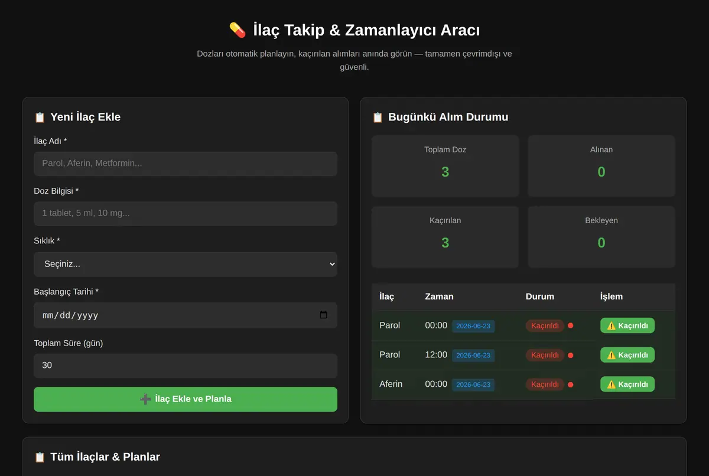Click the İşlem column header
The height and width of the screenshot is (476, 709).
click(612, 296)
